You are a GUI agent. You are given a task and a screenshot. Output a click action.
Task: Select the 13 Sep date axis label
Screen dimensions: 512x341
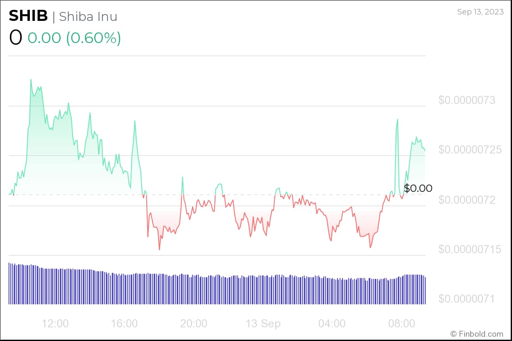(x=263, y=324)
